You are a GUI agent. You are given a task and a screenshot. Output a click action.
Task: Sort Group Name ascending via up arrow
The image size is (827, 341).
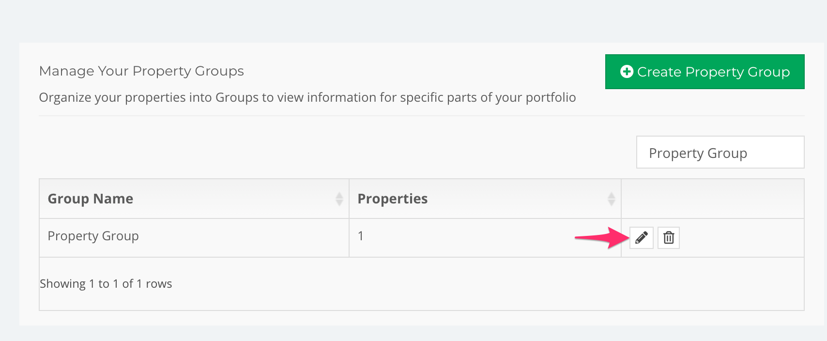point(339,195)
